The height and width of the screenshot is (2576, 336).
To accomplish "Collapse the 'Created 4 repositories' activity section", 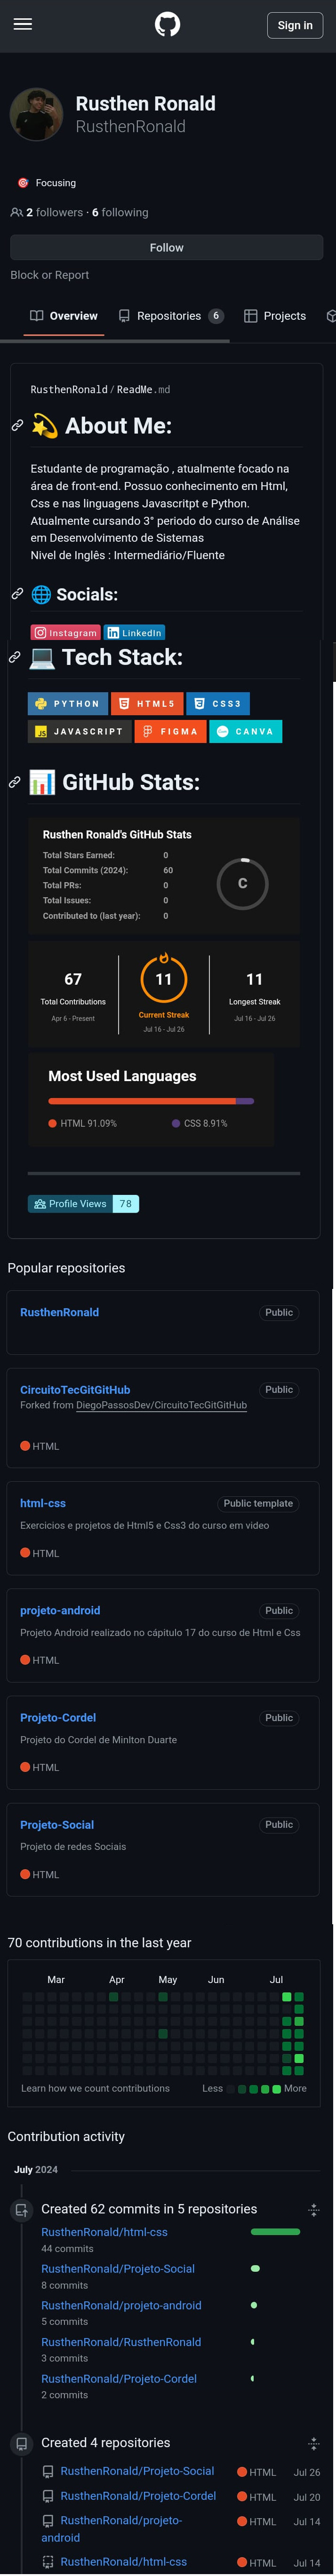I will [x=313, y=2443].
